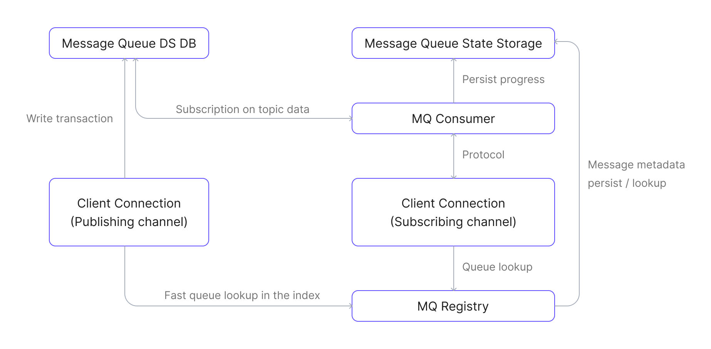Select the Protocol arrow label
This screenshot has height=349, width=711.
tap(483, 155)
